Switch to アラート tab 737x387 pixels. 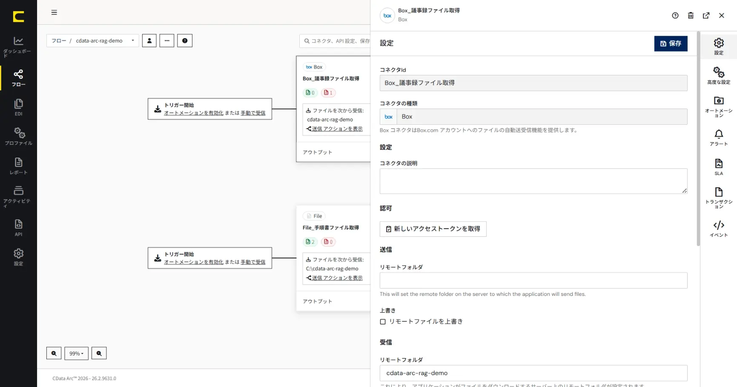click(719, 138)
